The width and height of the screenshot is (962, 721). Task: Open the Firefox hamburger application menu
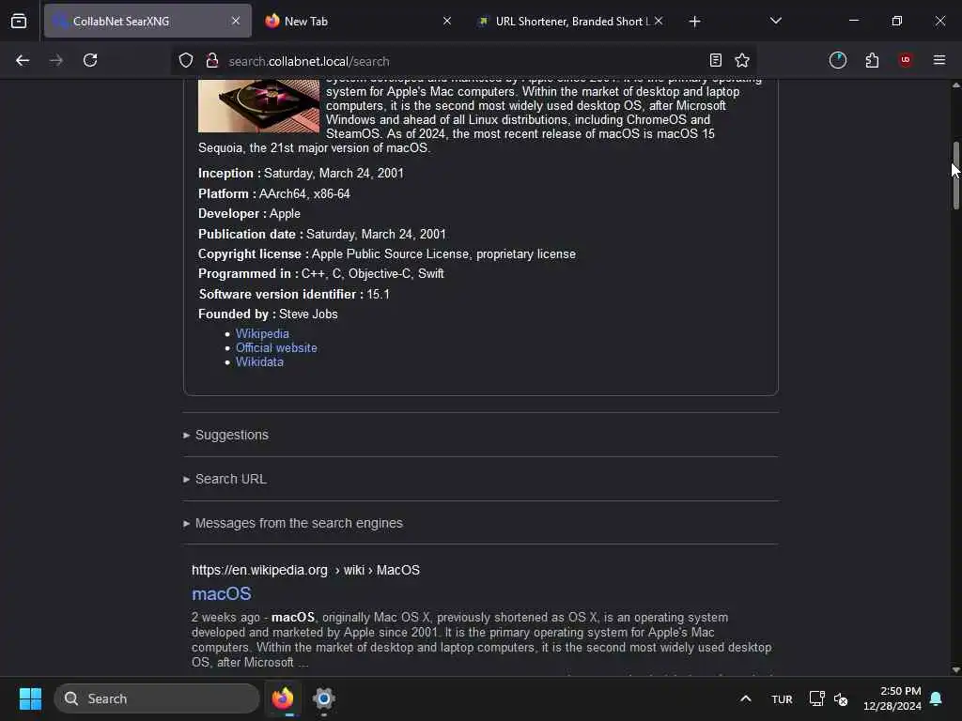pos(939,60)
